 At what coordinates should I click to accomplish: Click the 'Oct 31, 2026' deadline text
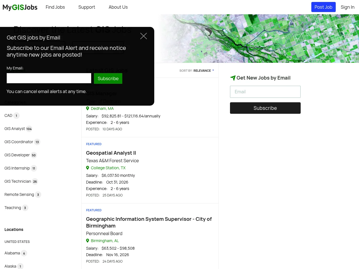click(117, 182)
